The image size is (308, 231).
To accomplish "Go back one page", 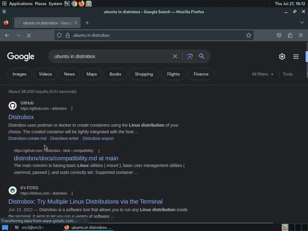I will (7, 35).
